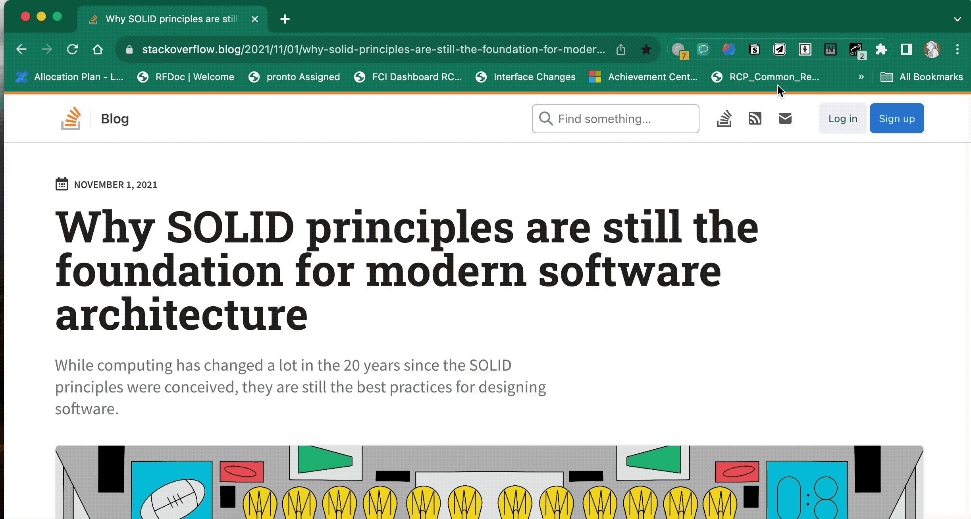Click the newsletter envelope icon
971x519 pixels.
click(785, 118)
